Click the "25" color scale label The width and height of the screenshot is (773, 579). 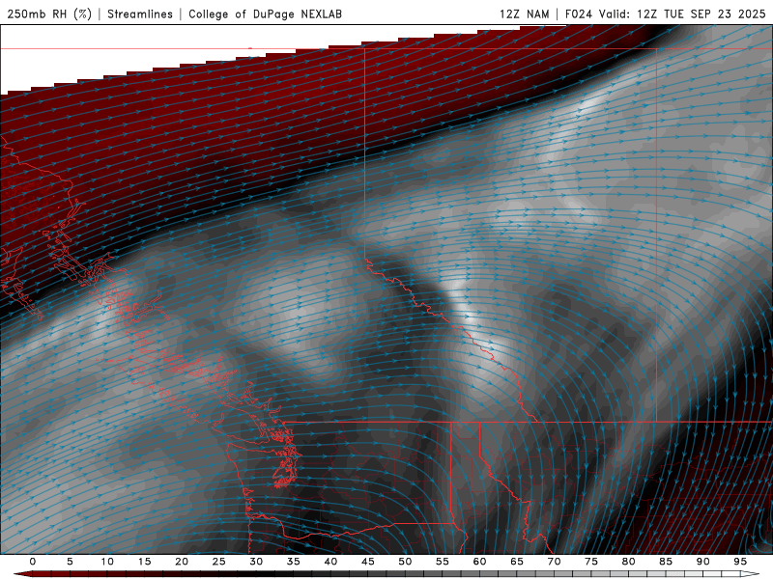click(x=219, y=562)
